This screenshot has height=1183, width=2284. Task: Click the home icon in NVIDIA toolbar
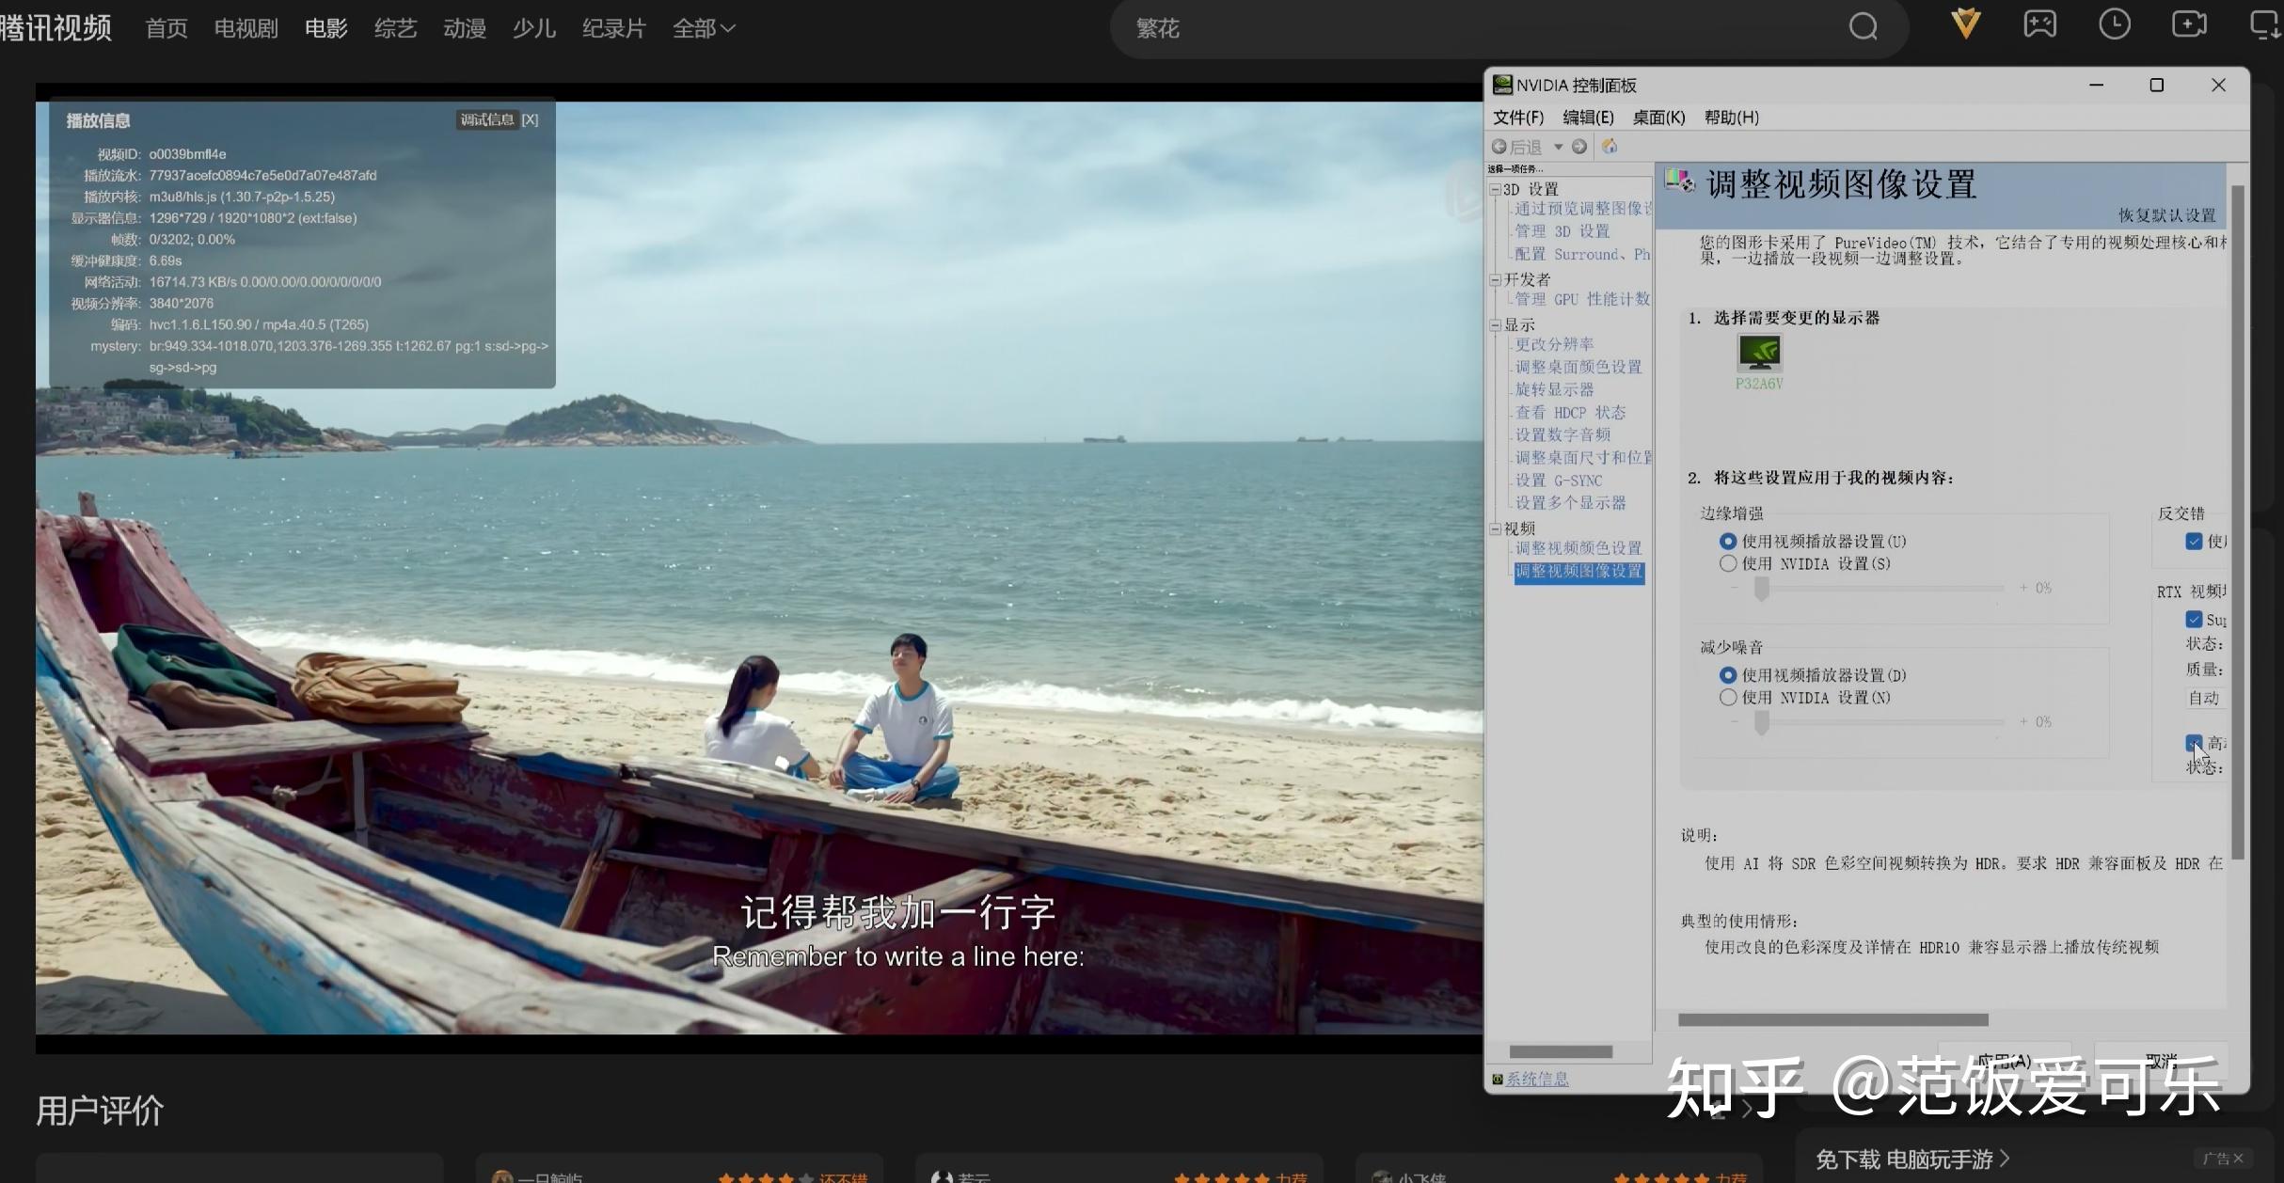point(1609,147)
